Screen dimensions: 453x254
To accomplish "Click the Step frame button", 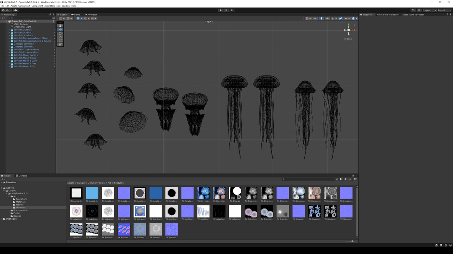I will tap(232, 10).
